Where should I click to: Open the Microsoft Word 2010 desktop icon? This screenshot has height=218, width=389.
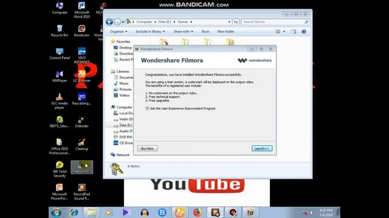tap(81, 10)
